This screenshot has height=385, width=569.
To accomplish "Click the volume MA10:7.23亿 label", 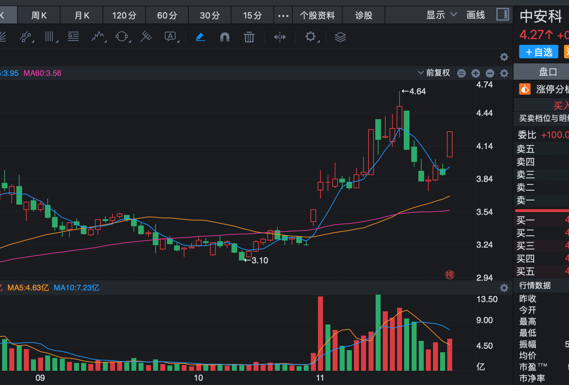I will pyautogui.click(x=77, y=288).
